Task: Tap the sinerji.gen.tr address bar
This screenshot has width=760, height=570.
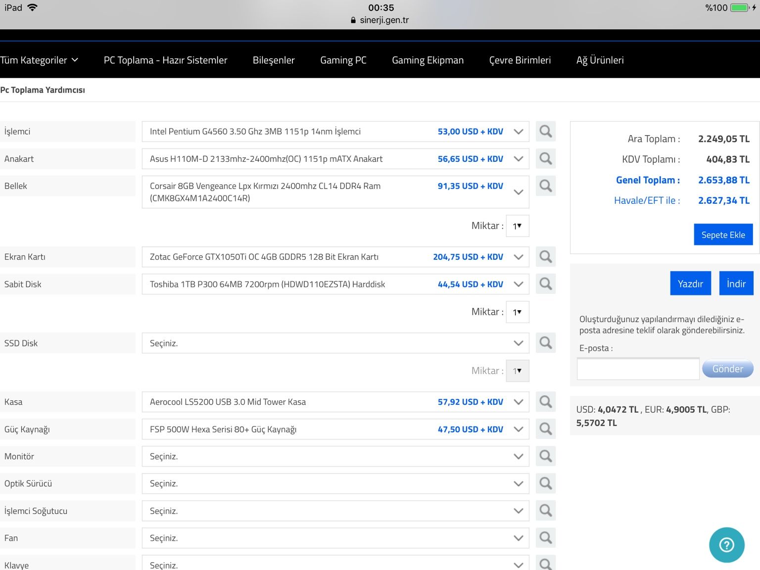Action: point(380,20)
